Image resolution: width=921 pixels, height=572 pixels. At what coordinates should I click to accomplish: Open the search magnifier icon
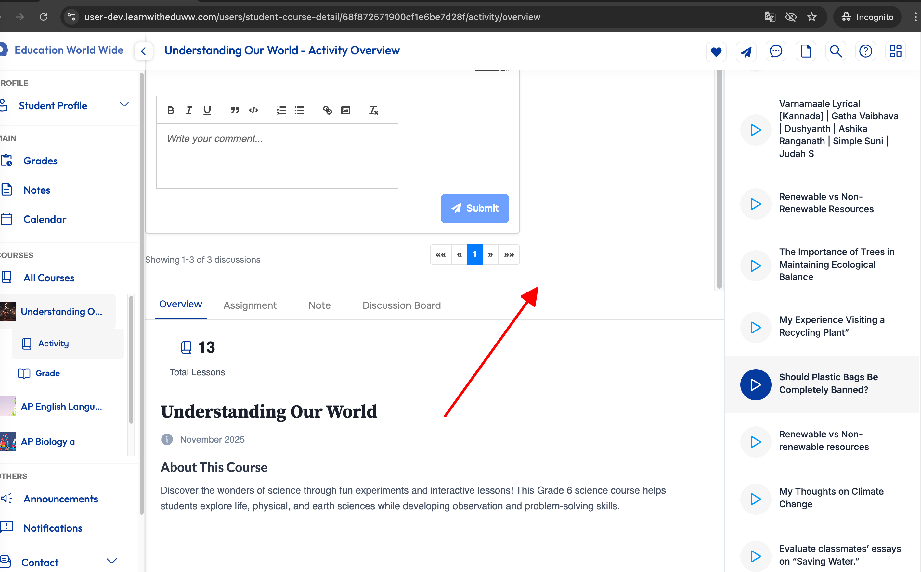[x=836, y=51]
